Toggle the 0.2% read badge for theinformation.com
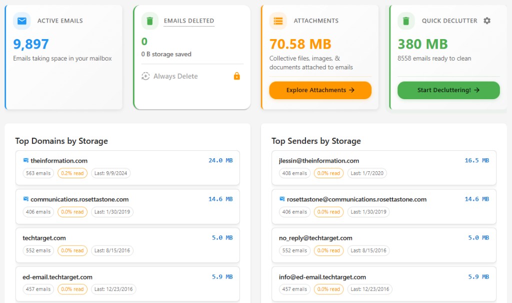 coord(72,173)
